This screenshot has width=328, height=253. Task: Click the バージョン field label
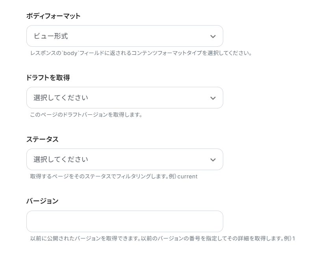(x=42, y=201)
